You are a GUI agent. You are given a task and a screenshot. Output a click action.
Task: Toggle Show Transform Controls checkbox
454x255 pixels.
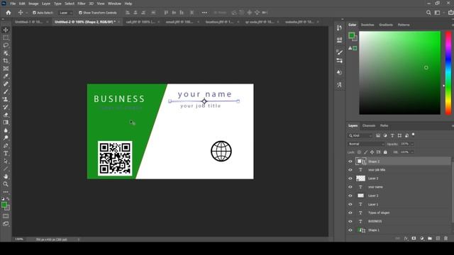pos(80,13)
